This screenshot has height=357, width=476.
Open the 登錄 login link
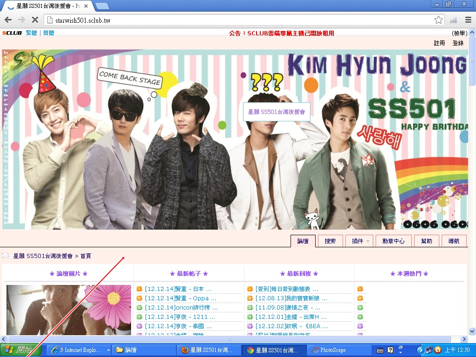point(458,43)
